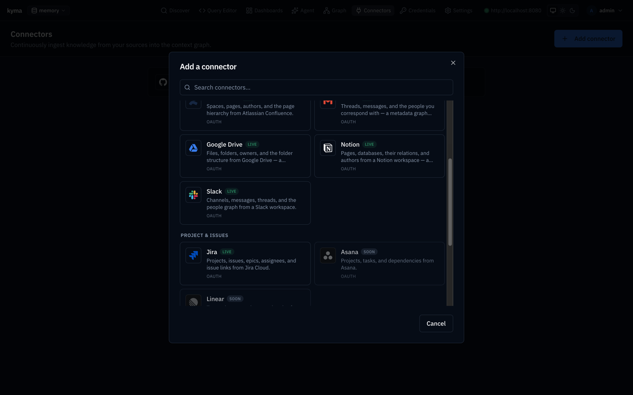
Task: Click the Slack logo icon
Action: click(x=193, y=195)
